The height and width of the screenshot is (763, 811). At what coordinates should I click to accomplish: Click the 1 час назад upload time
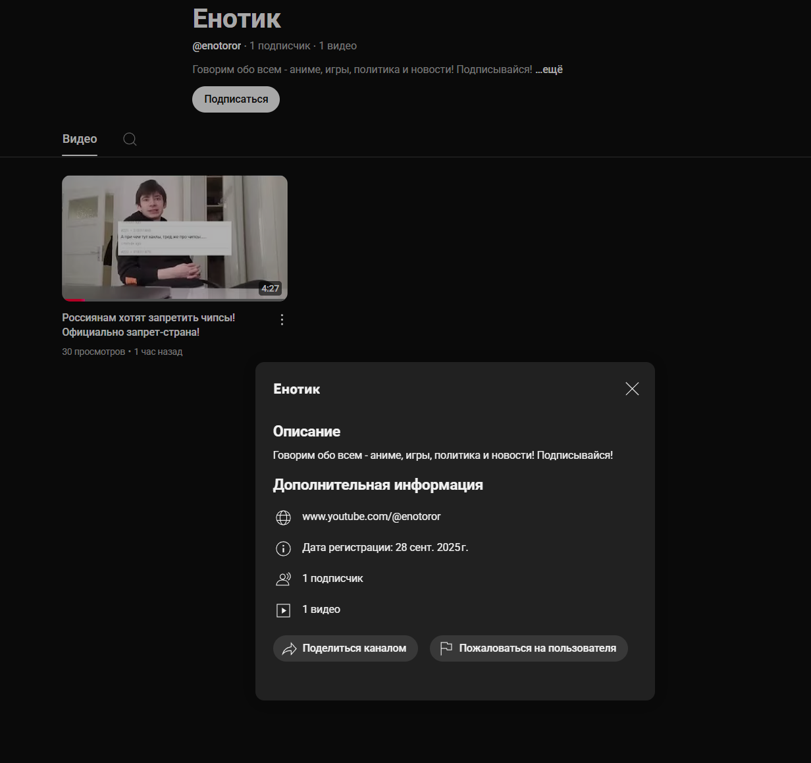[x=158, y=352]
